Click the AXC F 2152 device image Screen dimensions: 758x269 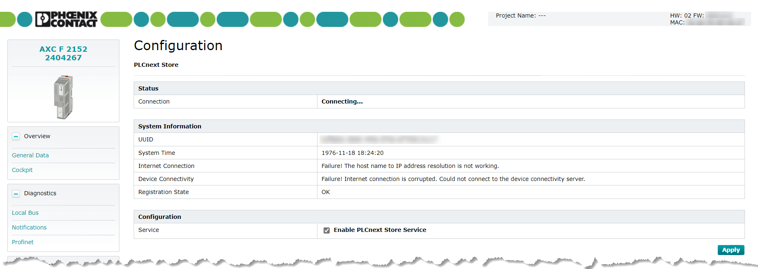click(x=63, y=97)
